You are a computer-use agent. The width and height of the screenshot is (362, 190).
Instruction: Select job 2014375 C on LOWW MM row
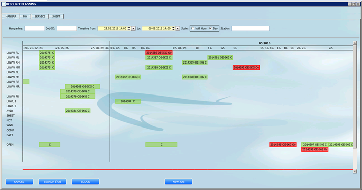pyautogui.click(x=47, y=67)
